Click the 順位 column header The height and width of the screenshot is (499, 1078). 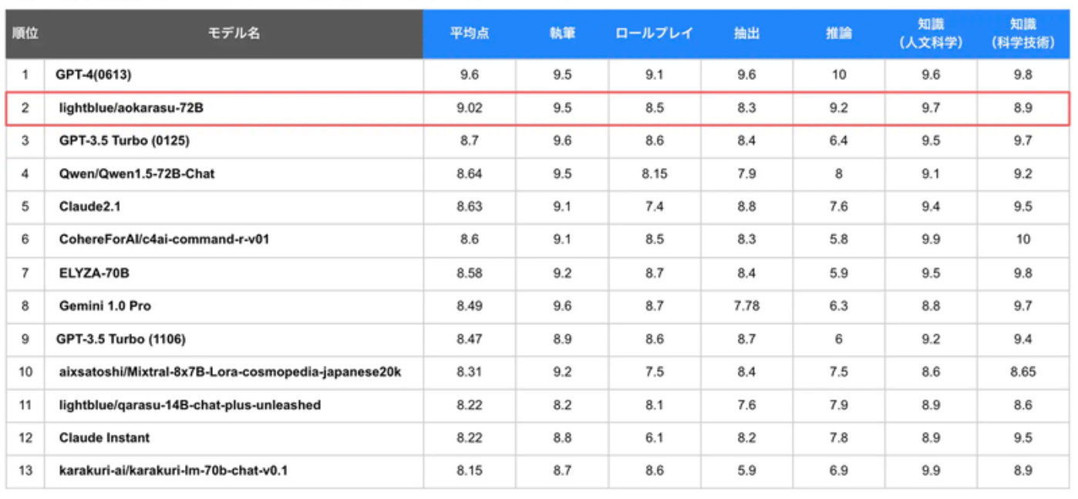(25, 34)
